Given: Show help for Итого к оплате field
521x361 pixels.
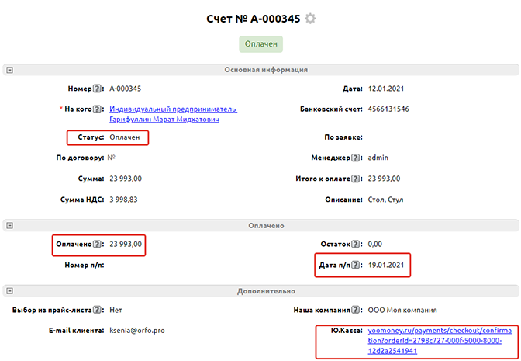Looking at the screenshot, I should point(355,179).
